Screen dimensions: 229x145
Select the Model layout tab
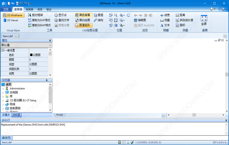[60, 115]
